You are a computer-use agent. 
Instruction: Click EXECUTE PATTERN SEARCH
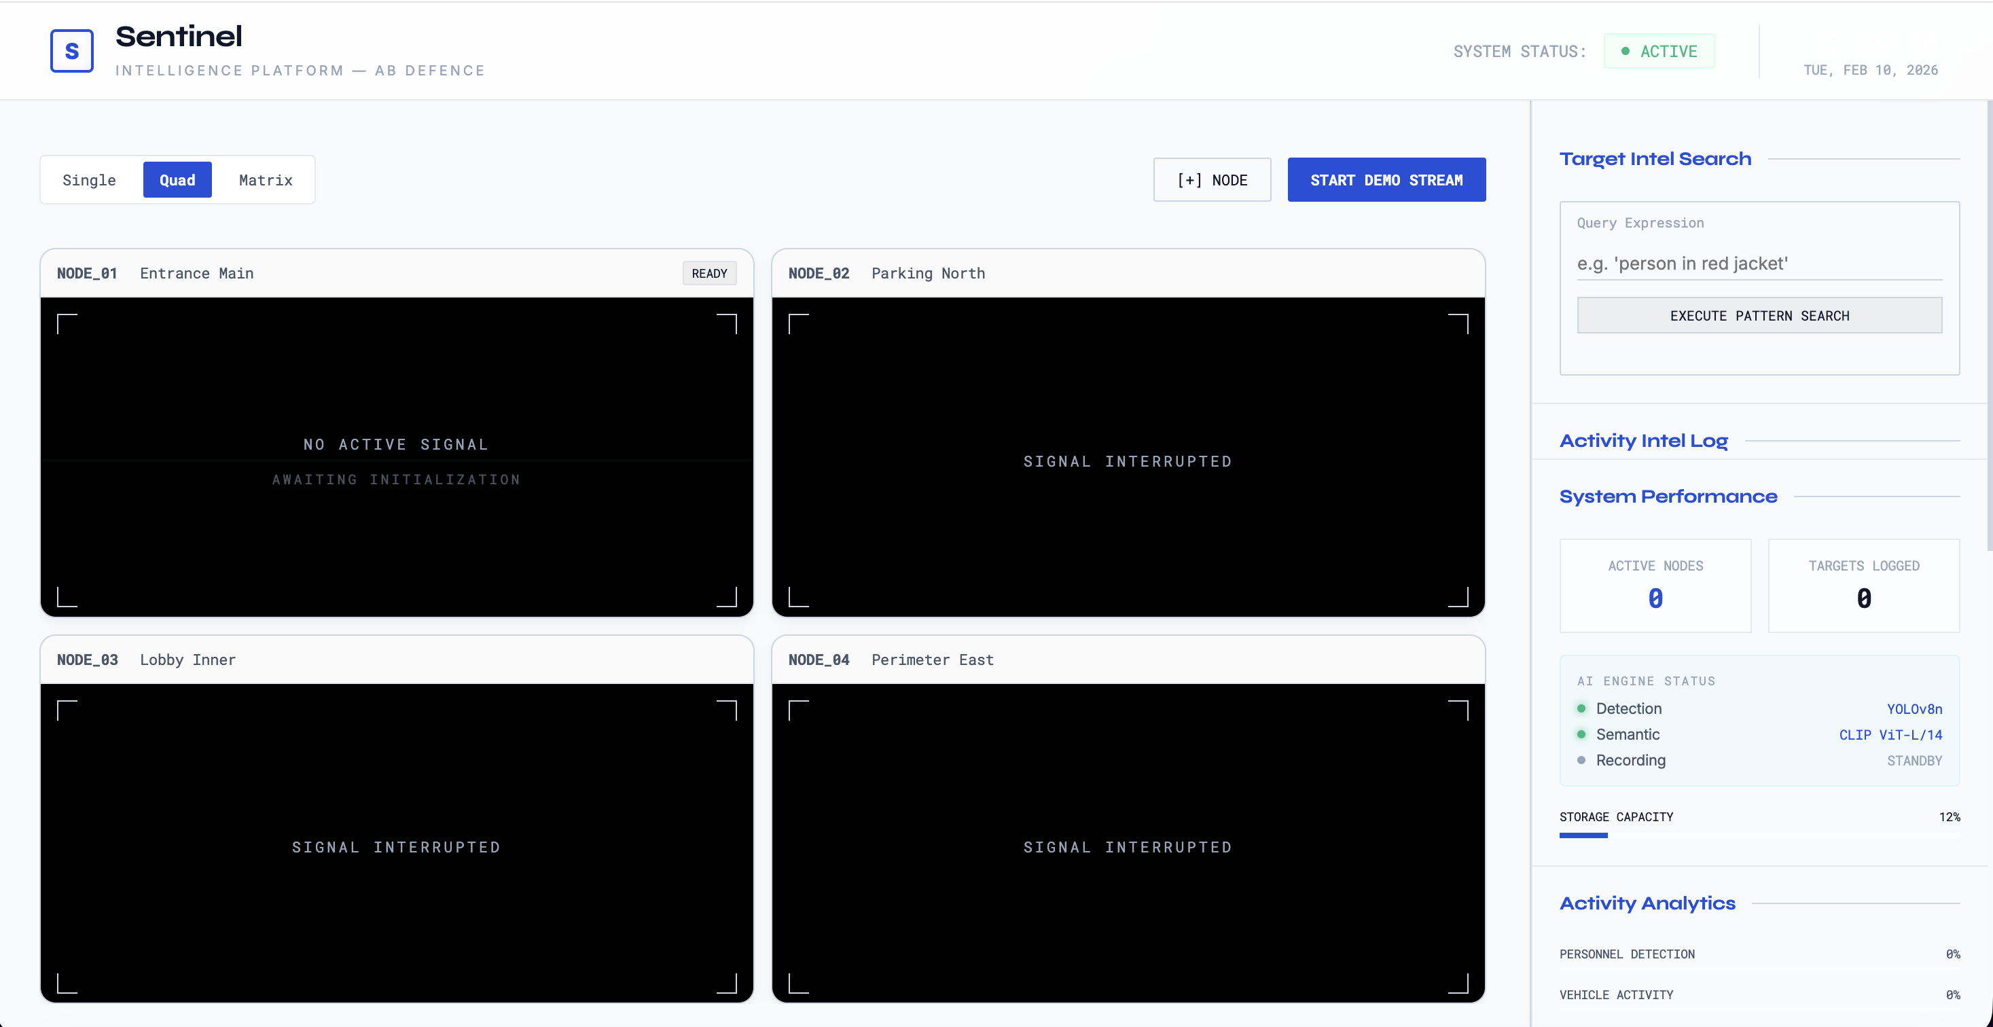tap(1759, 316)
